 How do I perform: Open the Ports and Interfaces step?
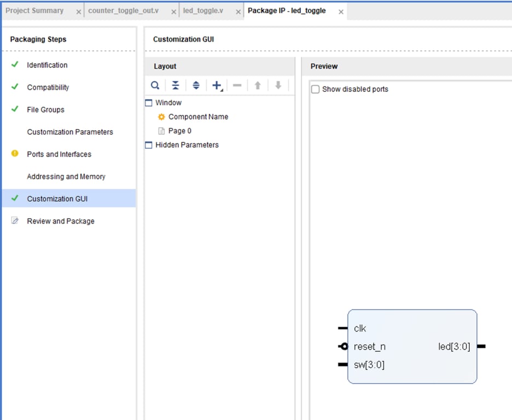coord(59,154)
